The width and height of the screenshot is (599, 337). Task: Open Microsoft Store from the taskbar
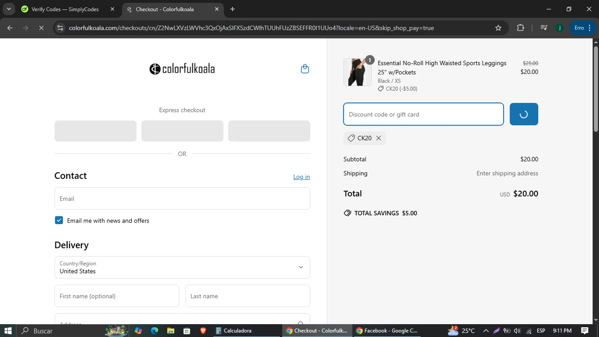coord(187,331)
